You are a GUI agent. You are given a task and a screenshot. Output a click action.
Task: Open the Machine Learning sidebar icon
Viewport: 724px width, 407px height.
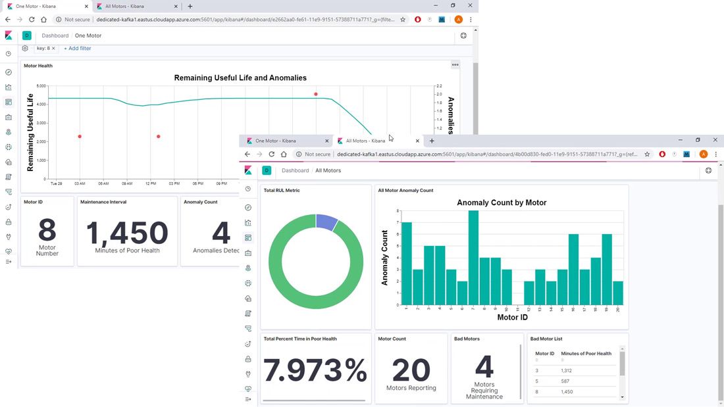8,148
